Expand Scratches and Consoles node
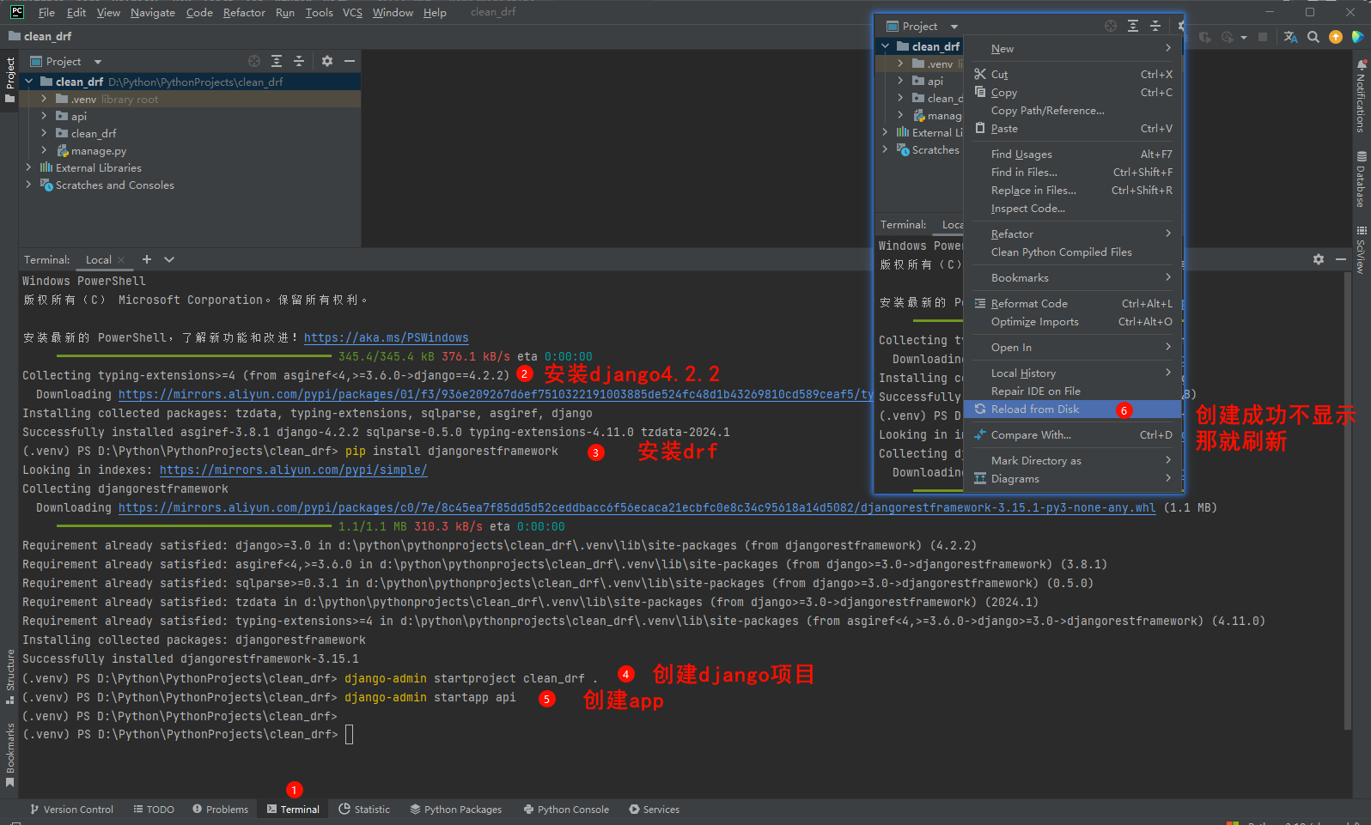Image resolution: width=1371 pixels, height=825 pixels. pyautogui.click(x=29, y=185)
